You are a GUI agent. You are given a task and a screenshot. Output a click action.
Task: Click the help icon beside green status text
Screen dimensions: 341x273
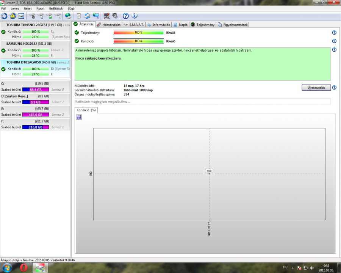(334, 50)
